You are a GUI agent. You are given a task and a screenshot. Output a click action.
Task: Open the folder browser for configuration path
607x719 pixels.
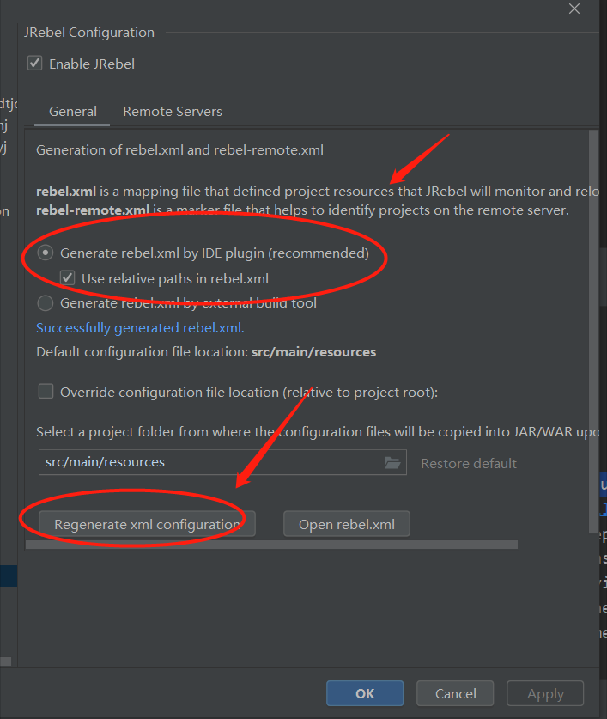coord(393,462)
